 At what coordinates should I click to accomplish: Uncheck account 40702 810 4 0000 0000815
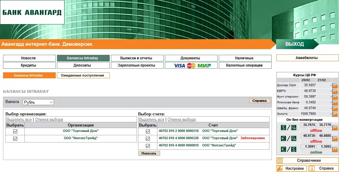click(148, 146)
